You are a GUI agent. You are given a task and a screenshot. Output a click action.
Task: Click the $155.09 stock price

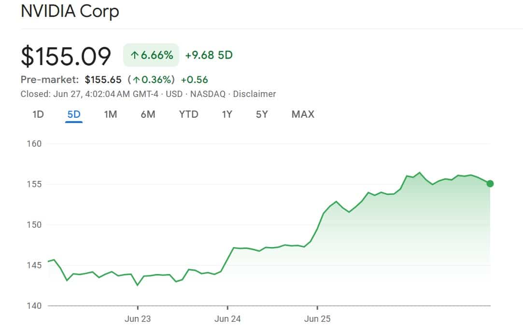click(x=66, y=56)
